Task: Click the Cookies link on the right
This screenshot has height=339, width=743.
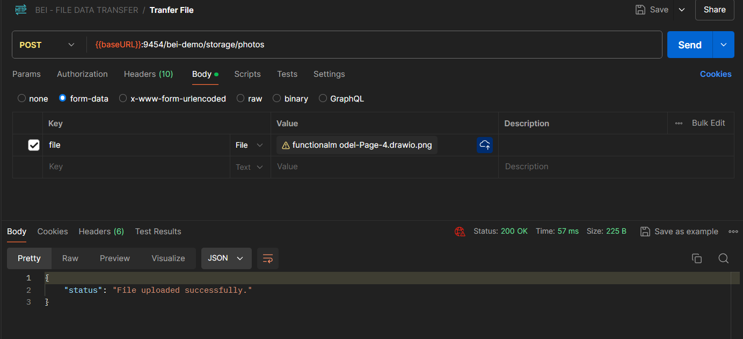Action: [715, 74]
